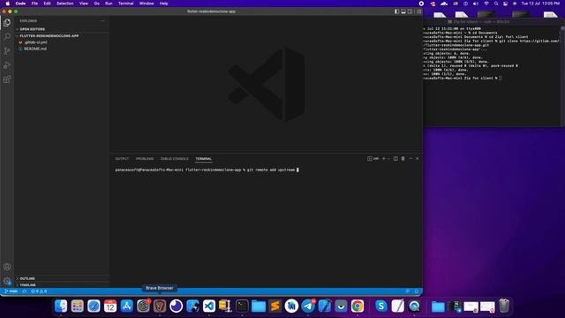Open the Run menu
The width and height of the screenshot is (565, 318).
(x=109, y=4)
